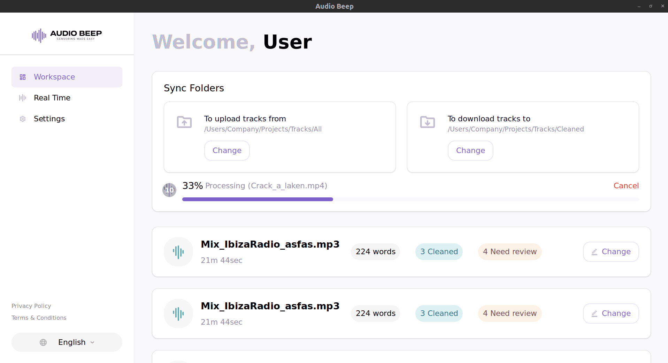Click Change on the first Mix_IbizaRadio track
The height and width of the screenshot is (363, 668).
pos(611,252)
